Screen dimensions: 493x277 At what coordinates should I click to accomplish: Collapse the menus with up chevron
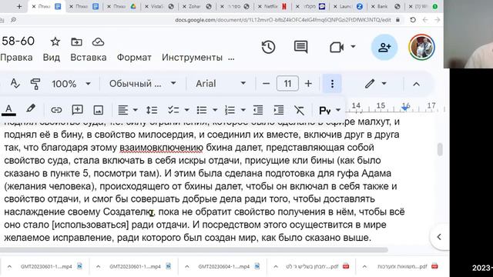click(416, 84)
